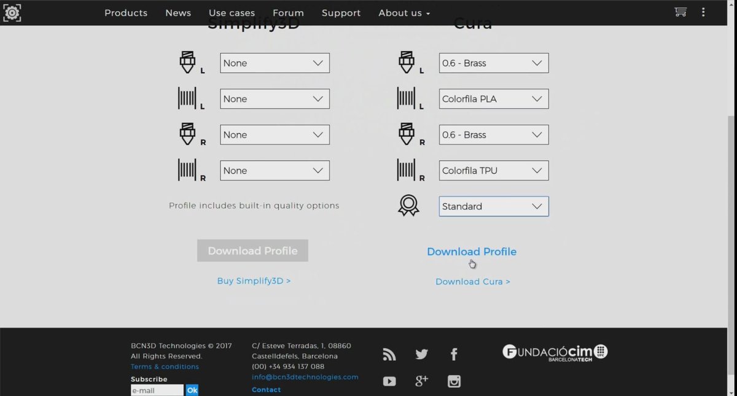This screenshot has width=737, height=396.
Task: Click the 'Subscribe' label
Action: (x=149, y=379)
